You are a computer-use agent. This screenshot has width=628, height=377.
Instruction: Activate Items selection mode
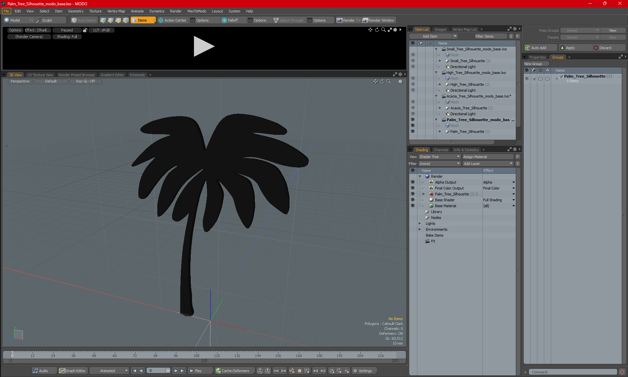tap(143, 20)
